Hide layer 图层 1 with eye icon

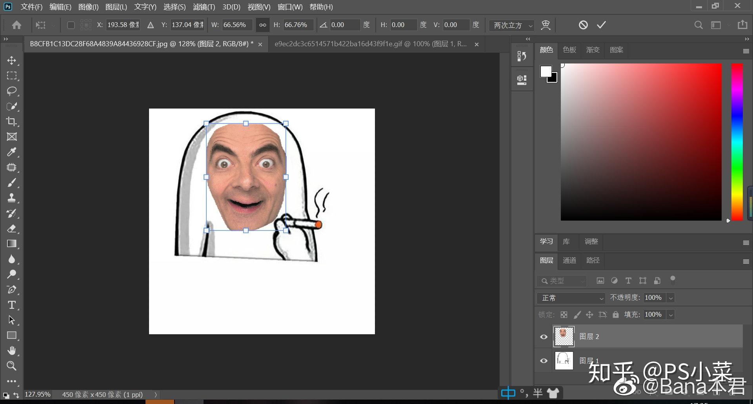[544, 361]
